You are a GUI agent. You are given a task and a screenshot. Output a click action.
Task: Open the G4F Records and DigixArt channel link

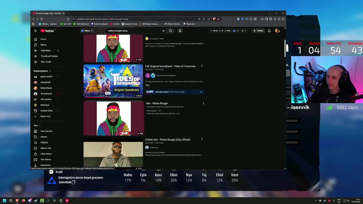pos(166,76)
